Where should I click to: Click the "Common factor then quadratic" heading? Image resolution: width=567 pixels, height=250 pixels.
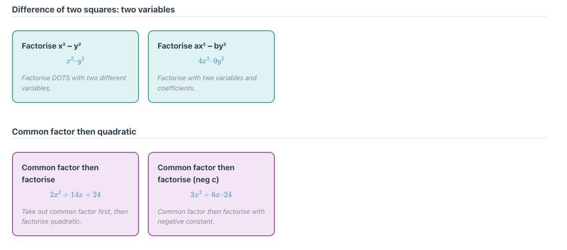coord(74,131)
